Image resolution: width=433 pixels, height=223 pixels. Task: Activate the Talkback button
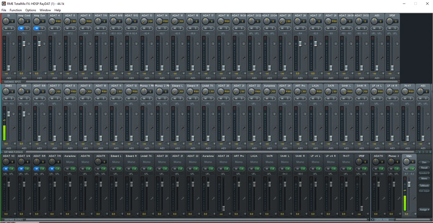(x=424, y=186)
